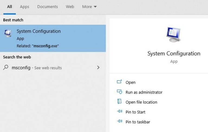The image size is (208, 132).
Task: Click the System Configuration icon in Best match
Action: tap(8, 33)
